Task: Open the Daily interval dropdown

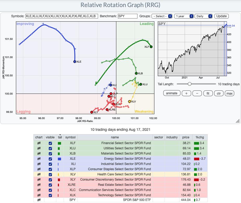Action: click(x=203, y=16)
